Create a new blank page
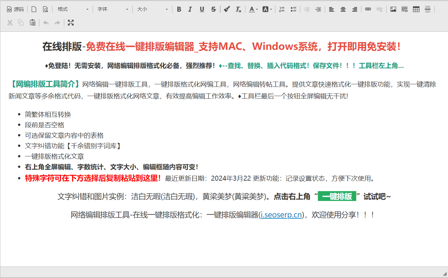This screenshot has height=278, width=448. pyautogui.click(x=34, y=9)
